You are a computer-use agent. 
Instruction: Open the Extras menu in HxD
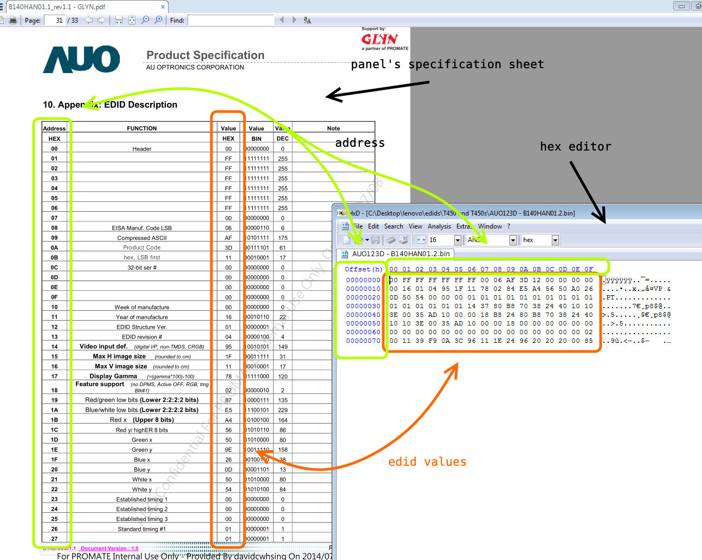(x=465, y=226)
